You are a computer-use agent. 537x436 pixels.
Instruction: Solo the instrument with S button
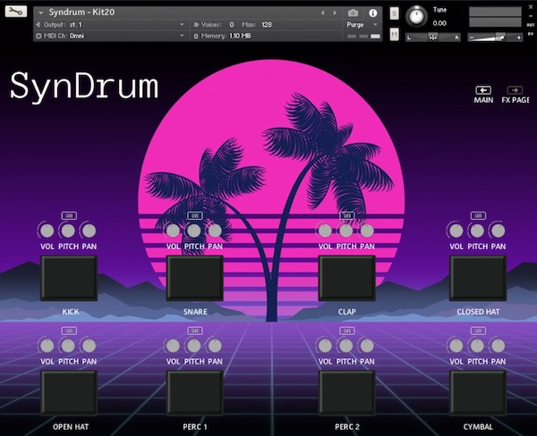(395, 13)
